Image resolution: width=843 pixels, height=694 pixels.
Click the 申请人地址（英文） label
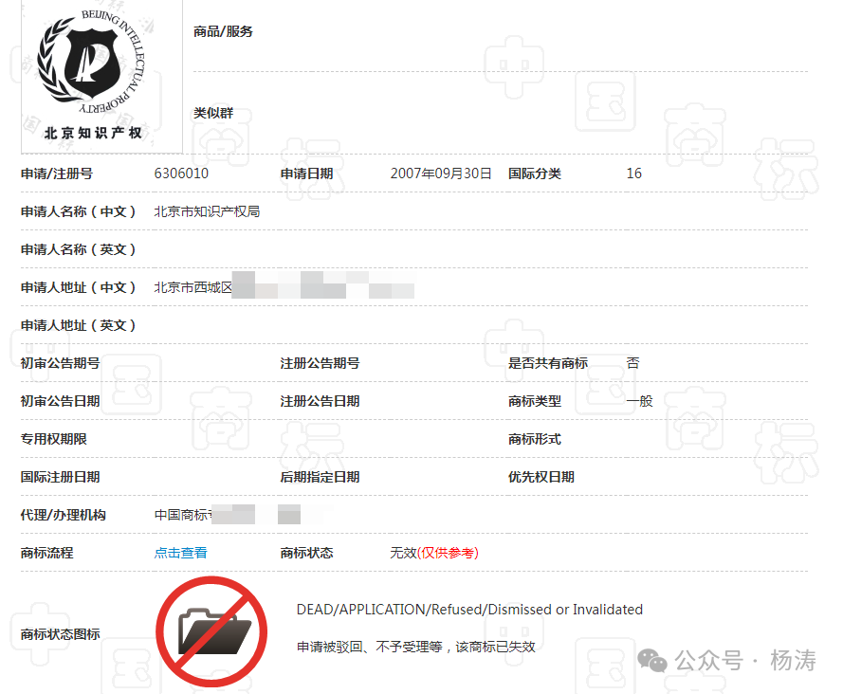point(79,325)
